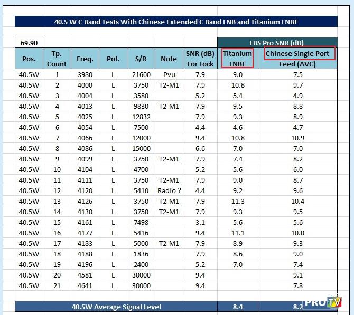Select the symbol rate cell 21600
Screen dimensions: 354x315
[141, 75]
